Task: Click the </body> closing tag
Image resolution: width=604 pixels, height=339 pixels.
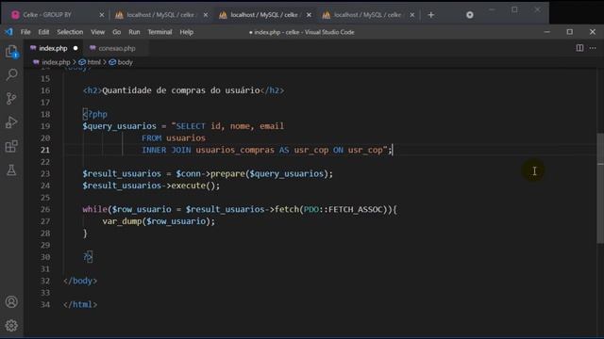Action: (x=80, y=281)
